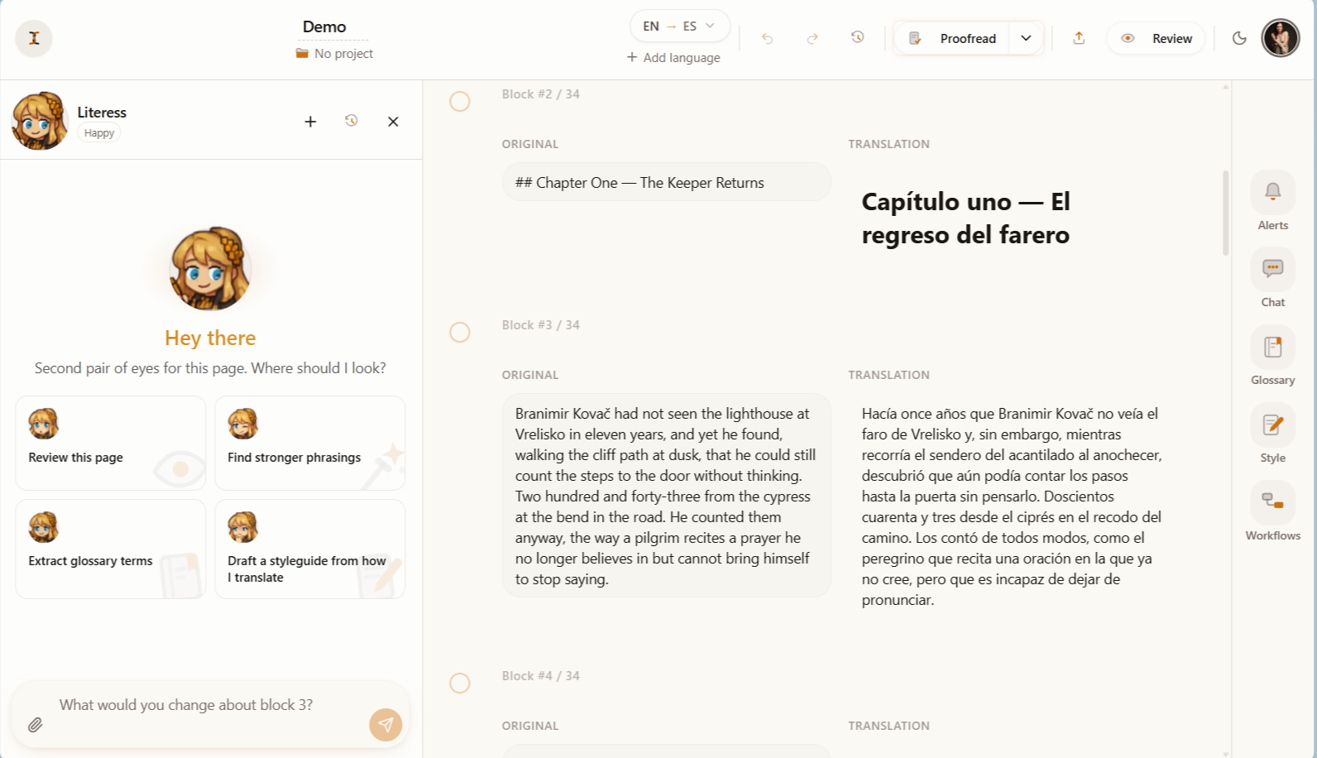
Task: Click the No project label
Action: (x=343, y=53)
